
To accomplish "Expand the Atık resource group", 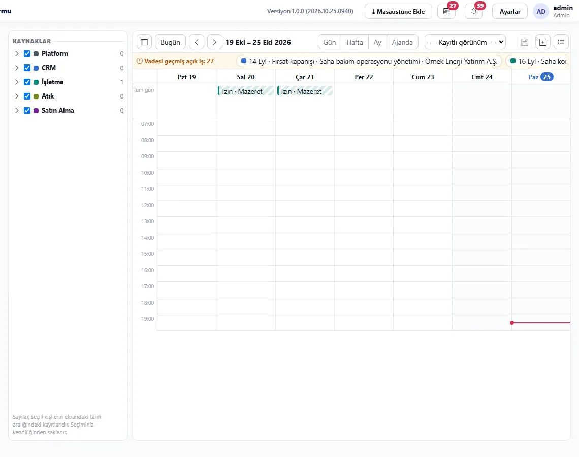I will pos(17,96).
